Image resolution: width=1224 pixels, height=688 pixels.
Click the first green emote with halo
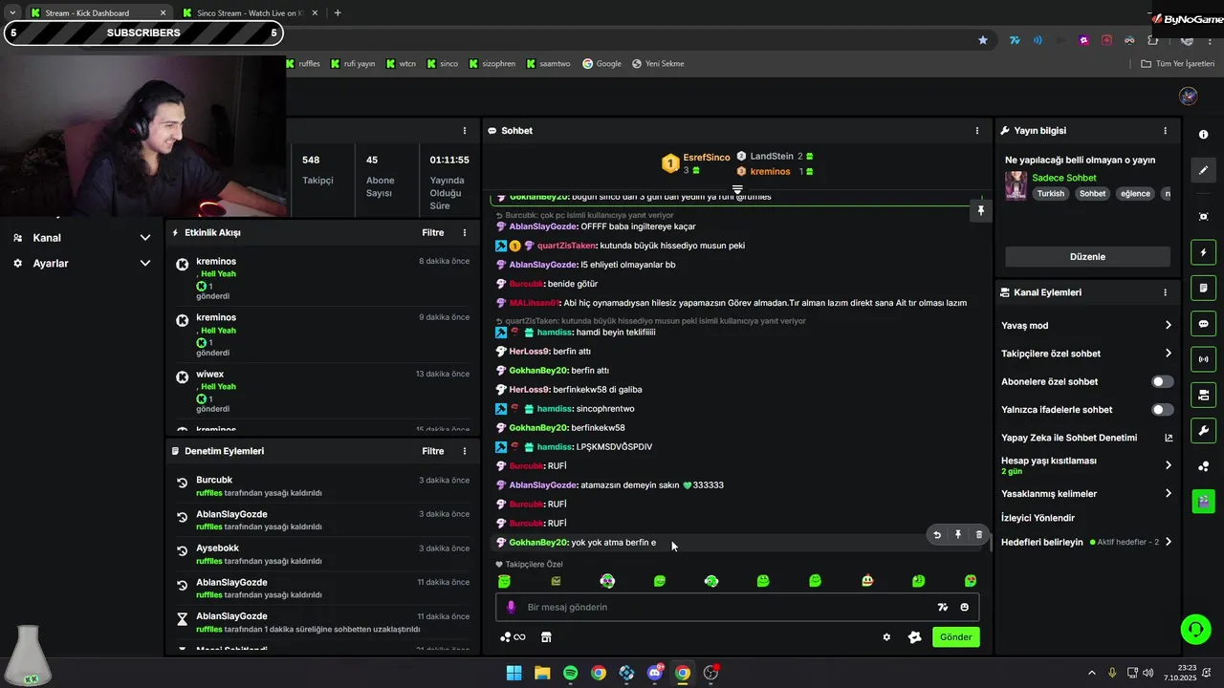(504, 580)
